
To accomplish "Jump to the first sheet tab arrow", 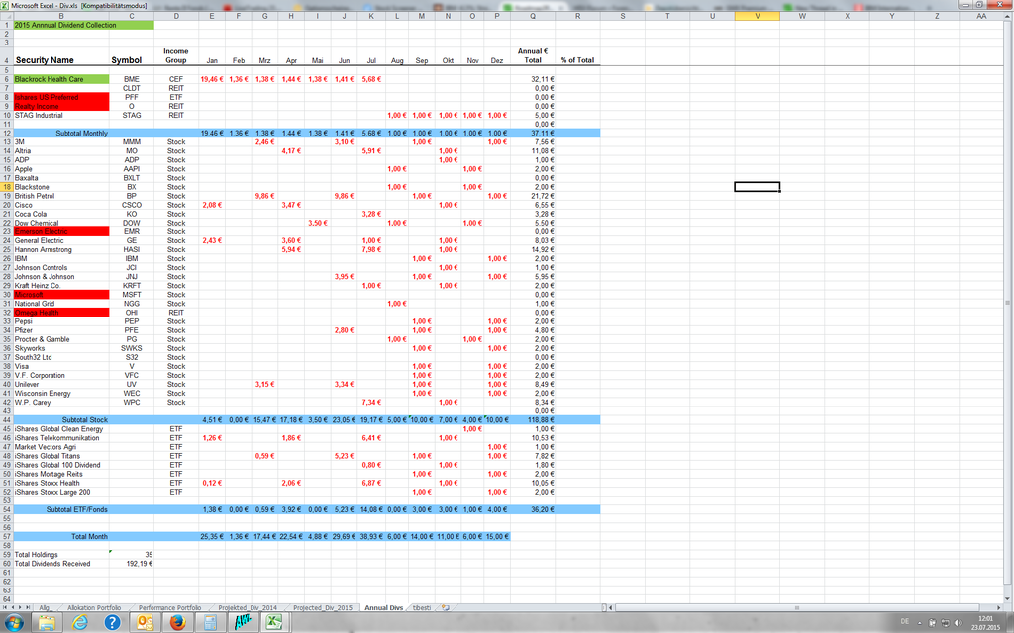I will (x=5, y=608).
